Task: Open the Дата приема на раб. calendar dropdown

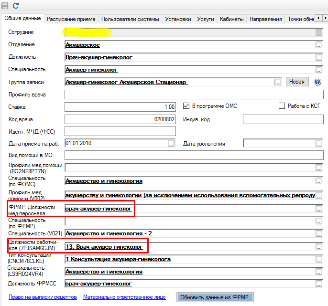Action: pyautogui.click(x=171, y=143)
